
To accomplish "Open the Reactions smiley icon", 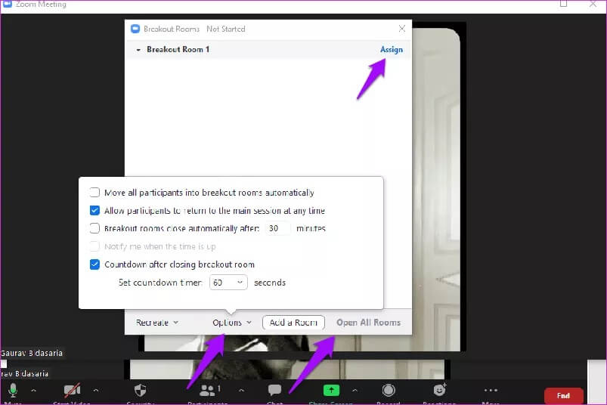I will tap(439, 390).
